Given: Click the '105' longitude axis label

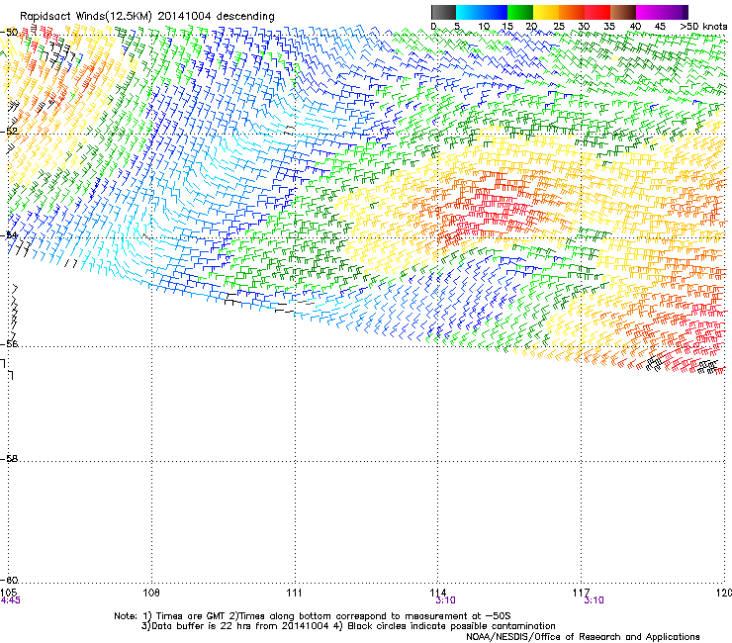Looking at the screenshot, I should (x=9, y=593).
